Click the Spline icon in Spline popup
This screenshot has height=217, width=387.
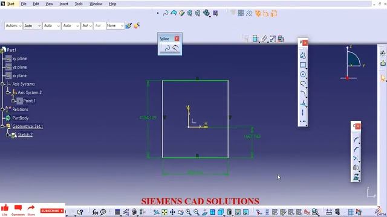point(167,48)
